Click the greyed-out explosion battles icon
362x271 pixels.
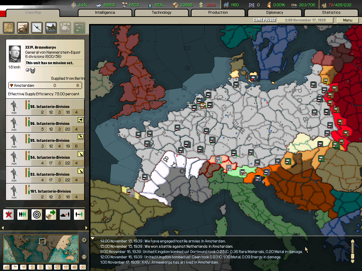point(65,28)
